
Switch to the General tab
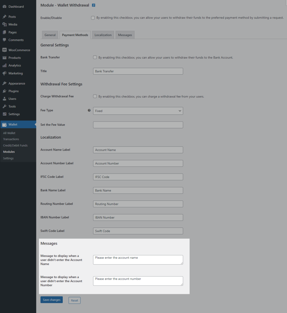click(50, 35)
